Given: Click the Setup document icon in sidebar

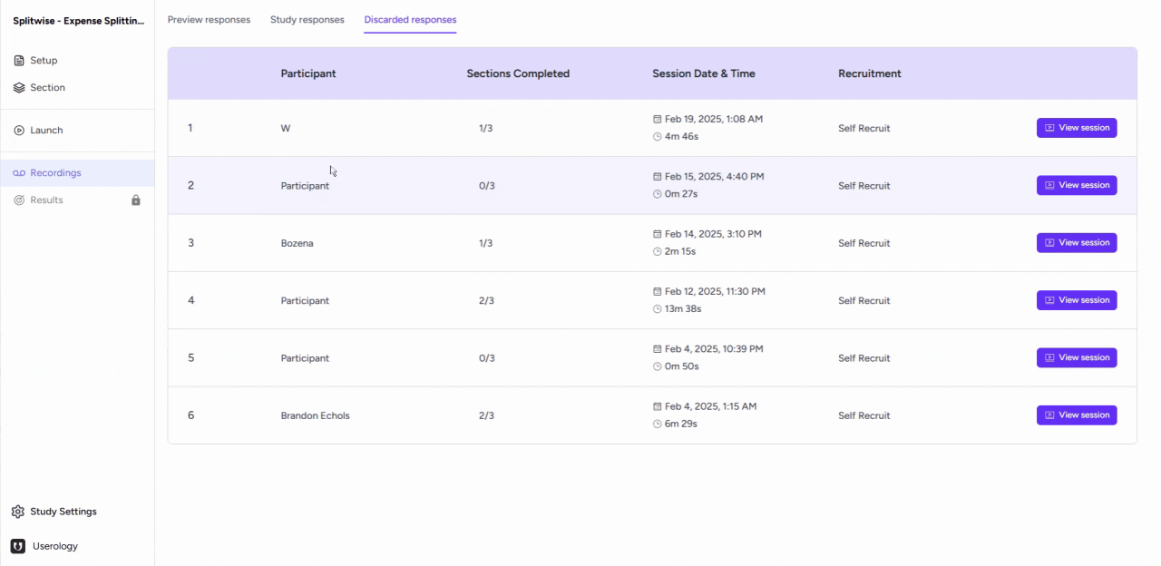Looking at the screenshot, I should (x=19, y=61).
